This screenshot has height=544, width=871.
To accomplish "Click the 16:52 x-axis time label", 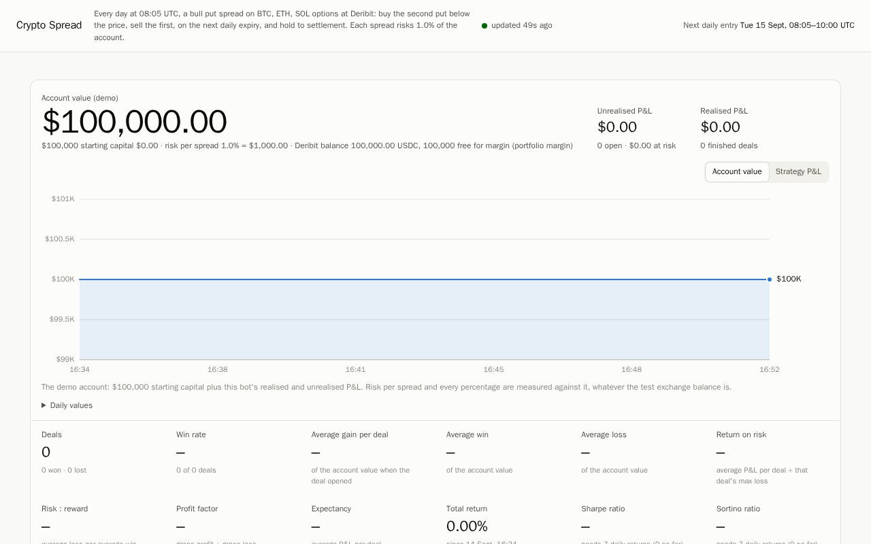I will tap(770, 369).
